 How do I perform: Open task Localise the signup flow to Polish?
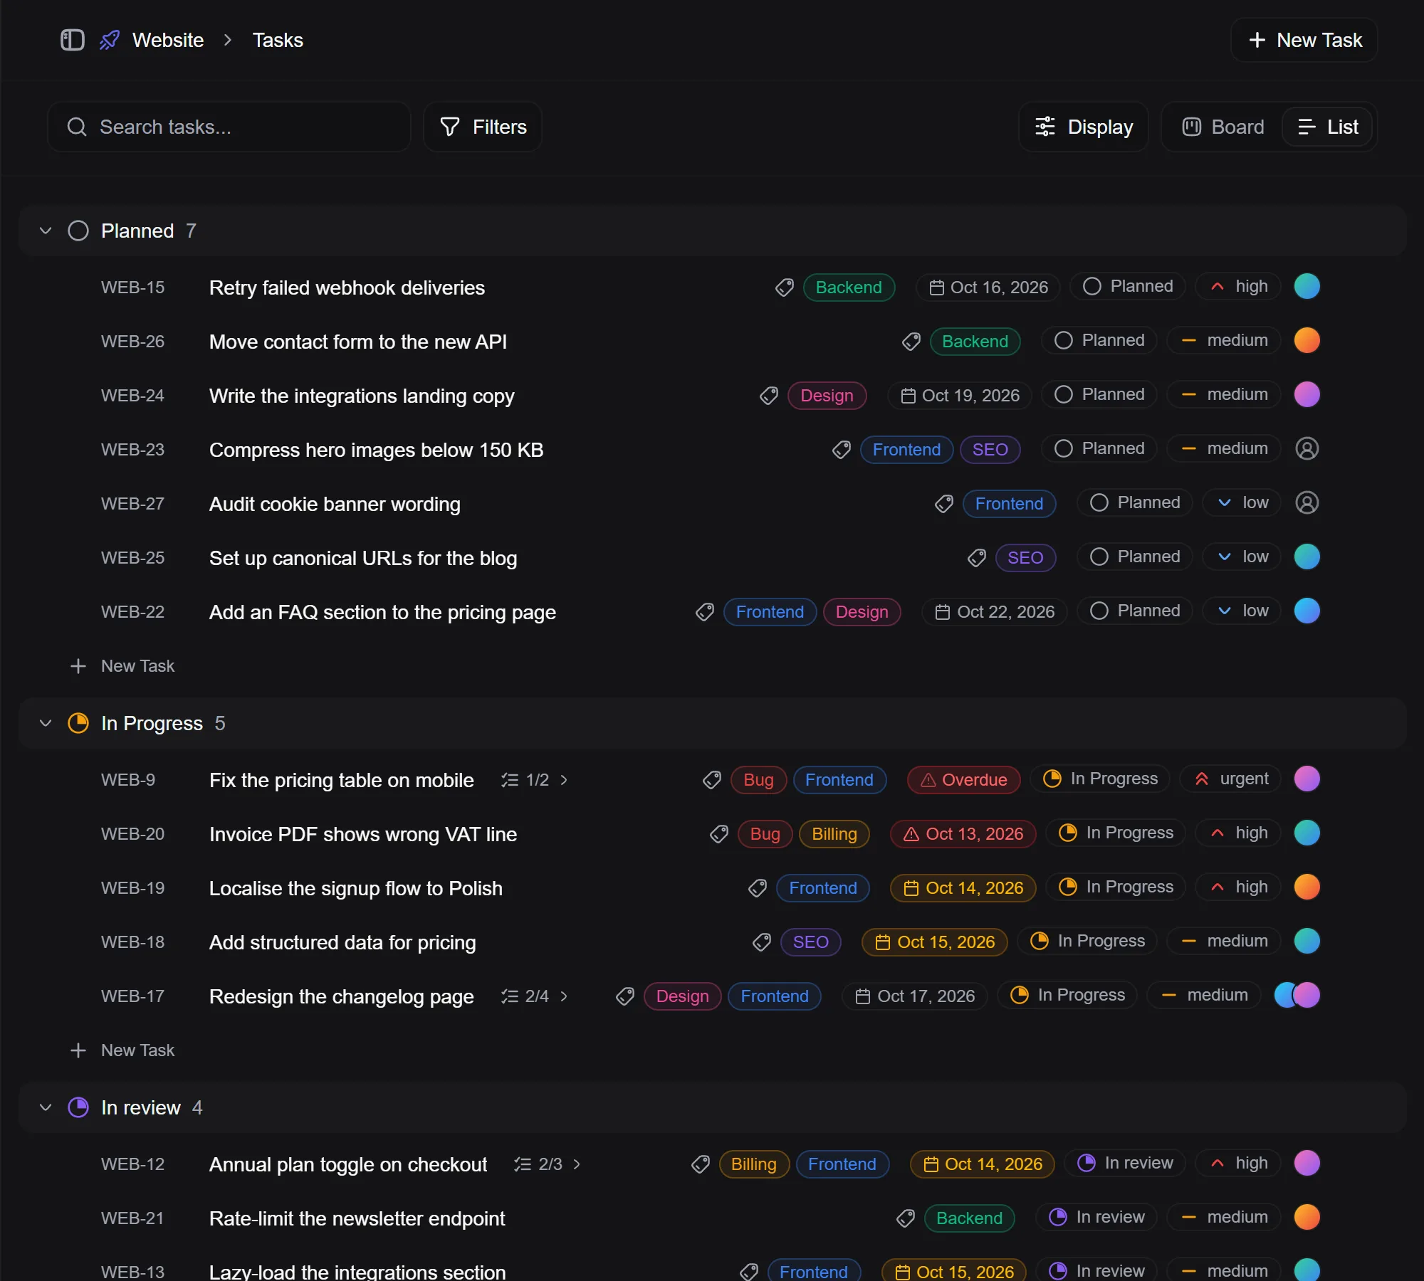click(356, 888)
